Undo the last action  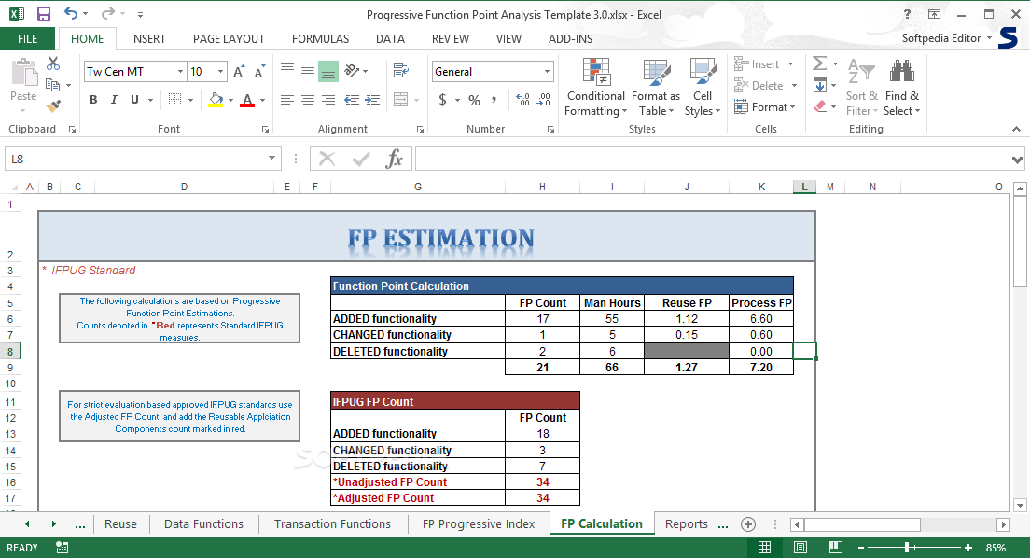71,14
